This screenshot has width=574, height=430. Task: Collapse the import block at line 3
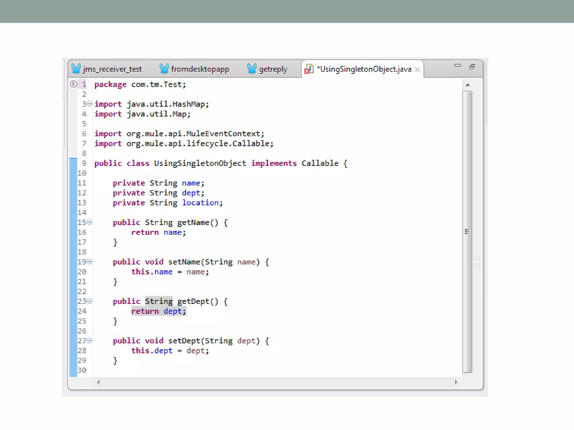(89, 104)
